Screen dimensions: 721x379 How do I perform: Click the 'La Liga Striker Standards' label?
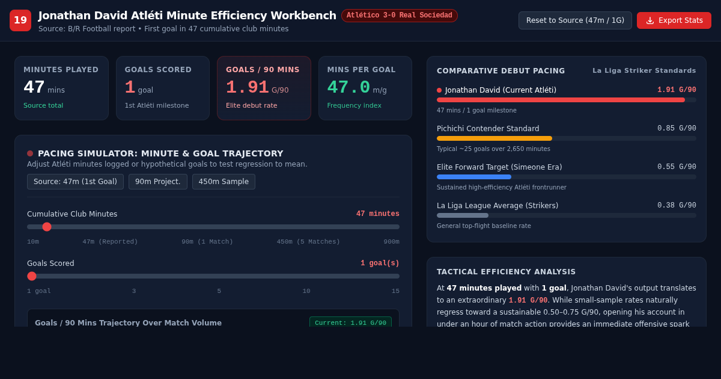tap(644, 71)
